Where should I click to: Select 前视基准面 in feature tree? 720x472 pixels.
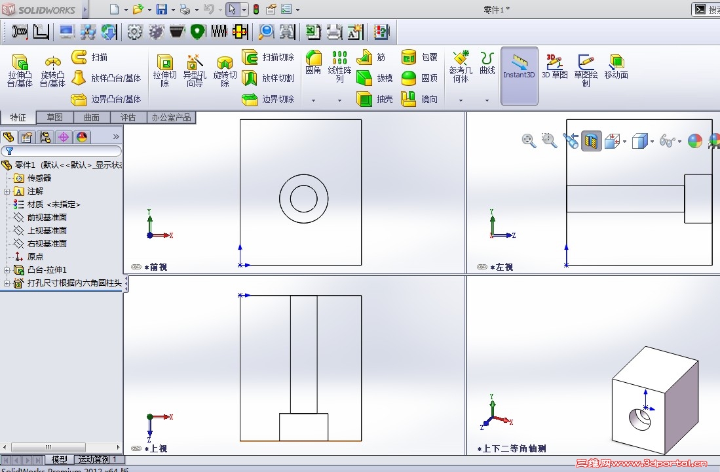[x=41, y=218]
